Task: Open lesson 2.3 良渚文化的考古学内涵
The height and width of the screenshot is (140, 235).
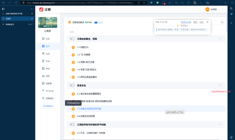Action: [x=89, y=109]
